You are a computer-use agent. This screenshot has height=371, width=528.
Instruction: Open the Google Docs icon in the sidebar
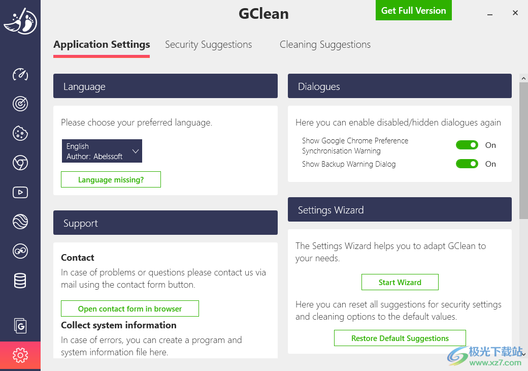[20, 326]
